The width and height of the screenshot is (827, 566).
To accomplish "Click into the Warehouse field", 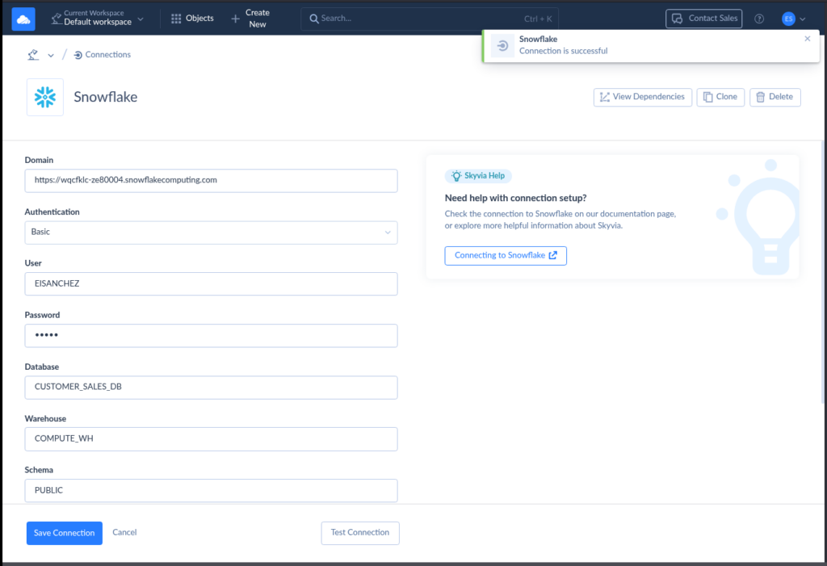I will 211,439.
